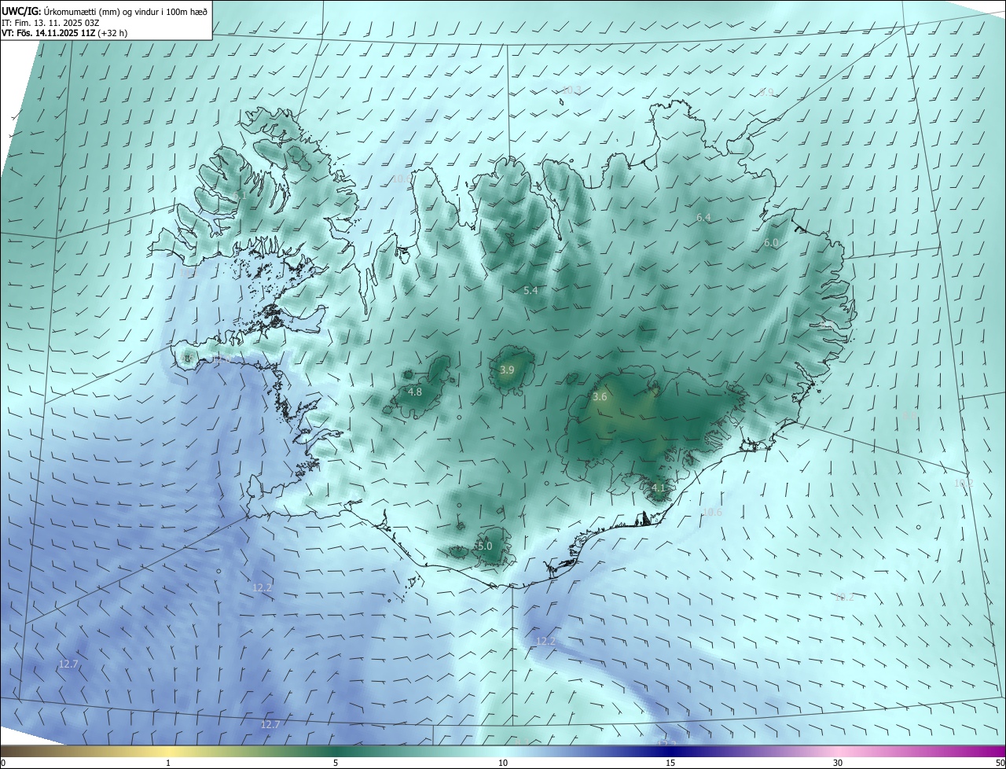The width and height of the screenshot is (1006, 769).
Task: Click the "0" tick on the color scale
Action: tap(2, 763)
